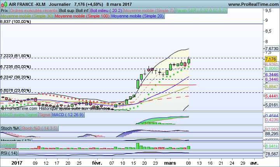Click the Moyenne mobile (Simple 100) label

coord(82,16)
